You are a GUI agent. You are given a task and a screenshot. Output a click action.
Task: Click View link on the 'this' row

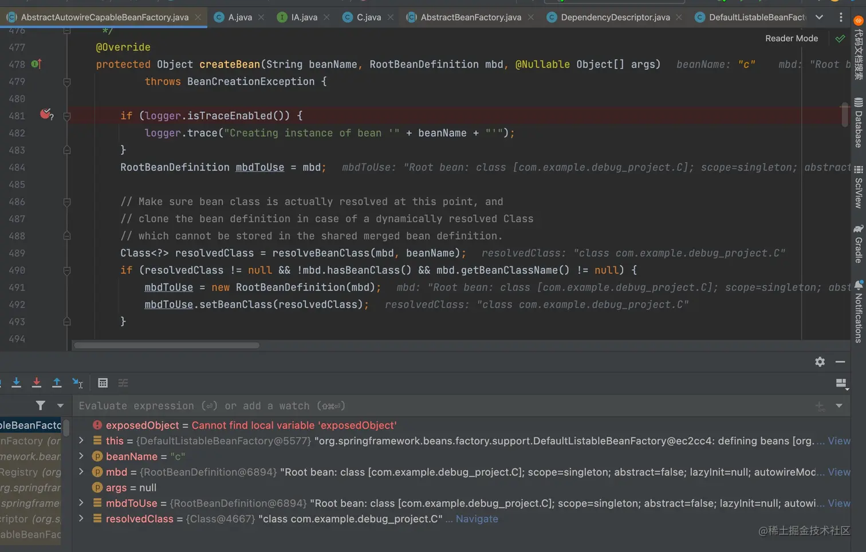[839, 441]
